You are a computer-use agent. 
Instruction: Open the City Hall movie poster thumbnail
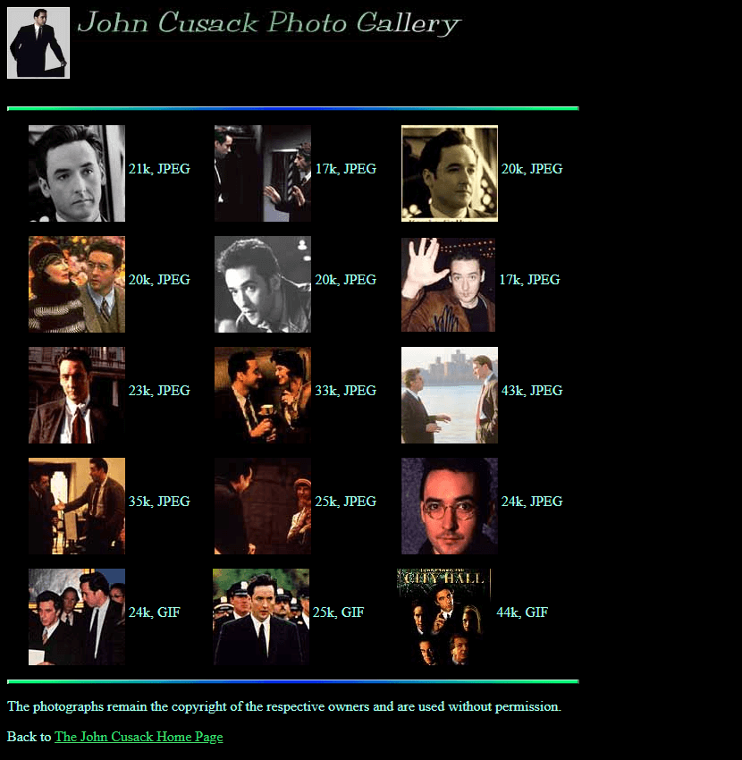pyautogui.click(x=444, y=617)
